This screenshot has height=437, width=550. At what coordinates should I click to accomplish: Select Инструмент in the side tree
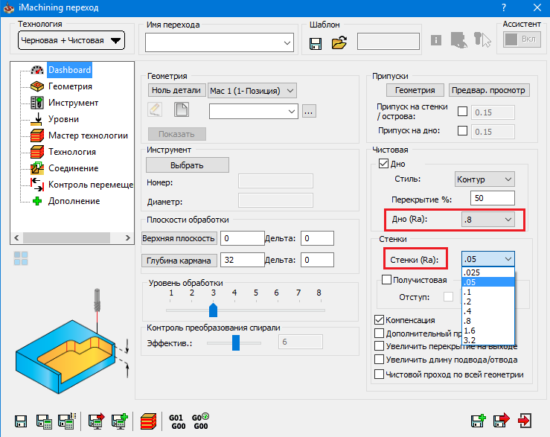[73, 103]
